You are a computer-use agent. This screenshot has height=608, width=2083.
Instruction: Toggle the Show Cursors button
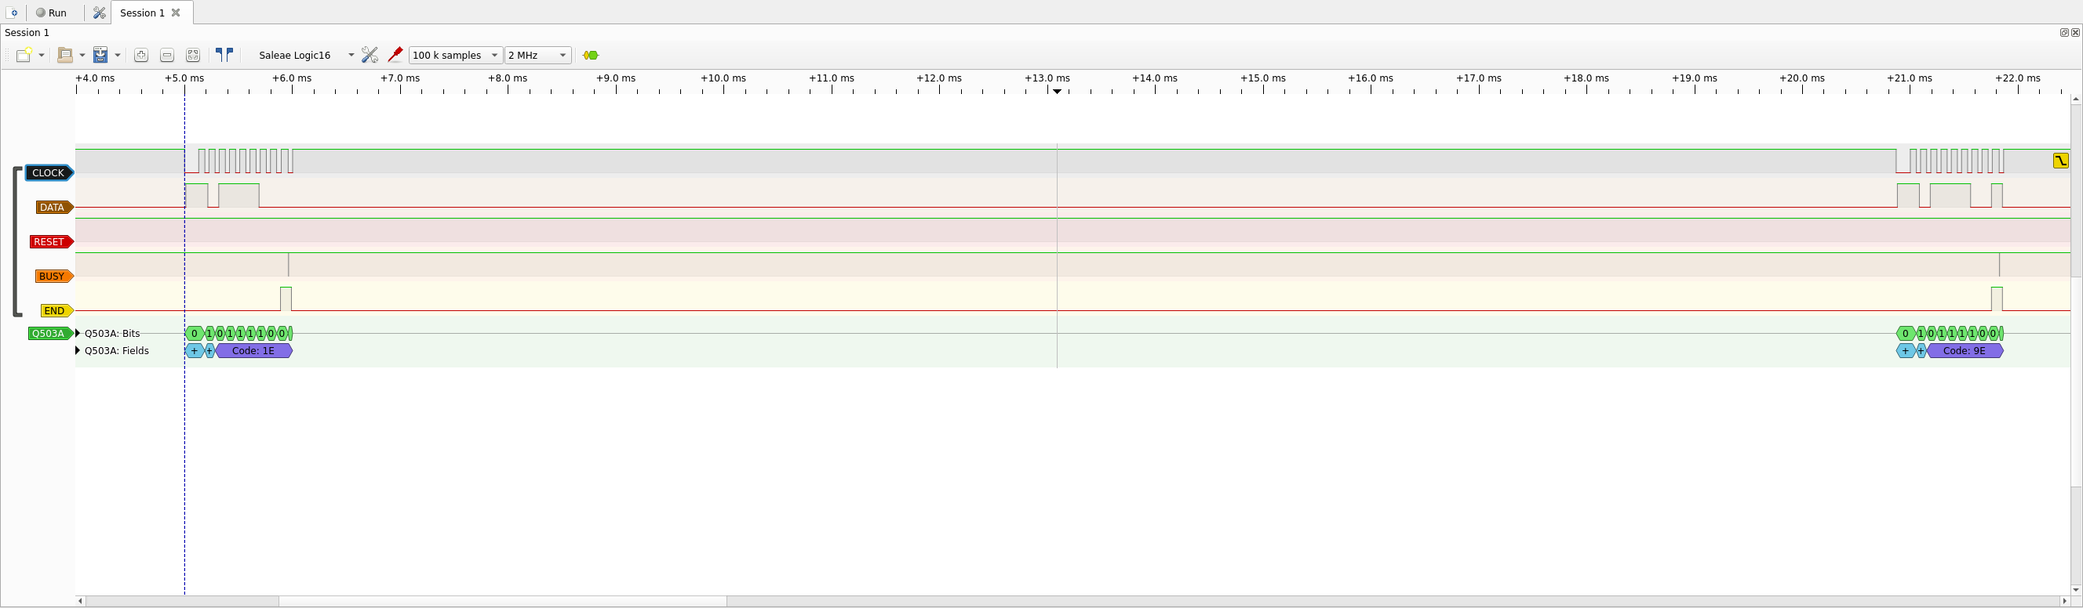point(224,55)
